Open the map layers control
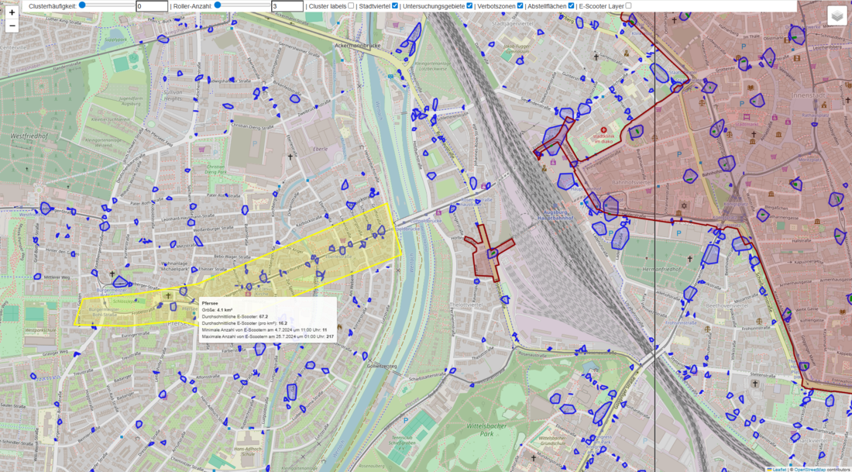The height and width of the screenshot is (472, 852). (837, 16)
